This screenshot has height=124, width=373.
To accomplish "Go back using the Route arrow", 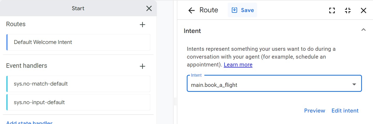I will click(x=191, y=10).
